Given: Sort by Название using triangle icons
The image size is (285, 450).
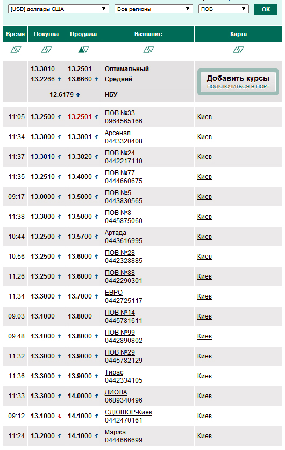Looking at the screenshot, I should pos(148,50).
